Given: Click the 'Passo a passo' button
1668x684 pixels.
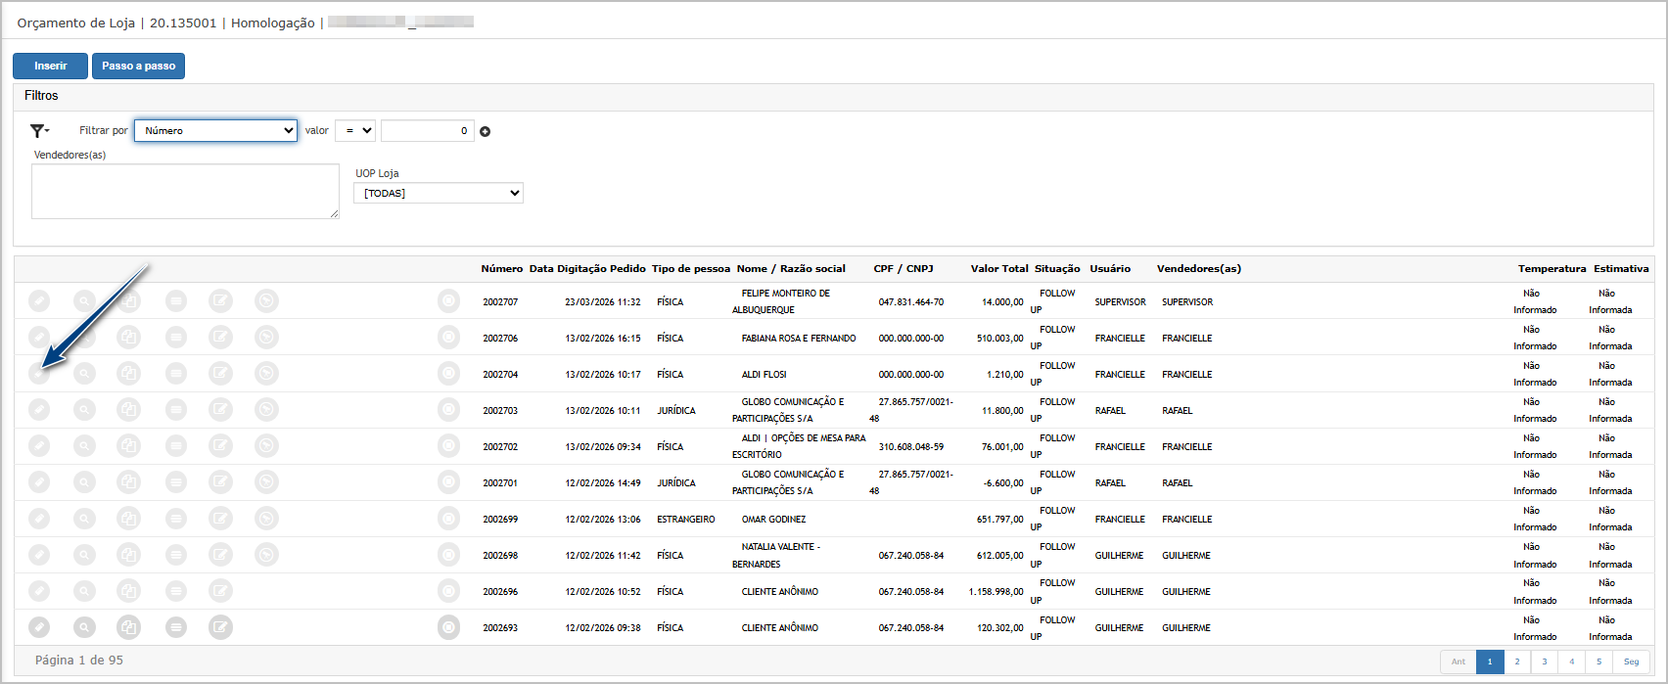Looking at the screenshot, I should 138,66.
